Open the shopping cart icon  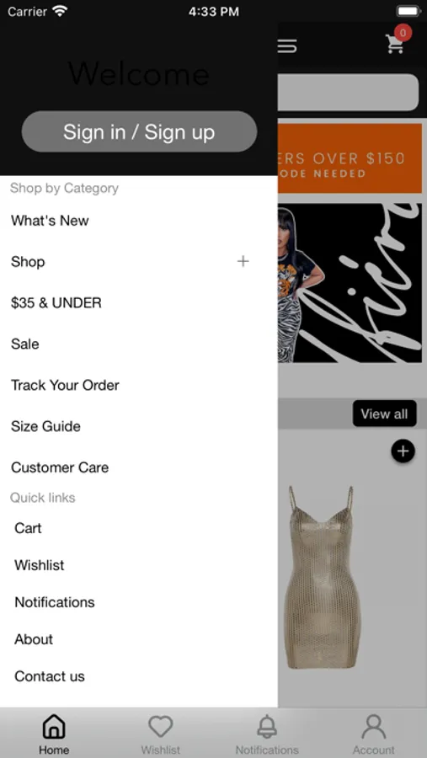click(x=395, y=44)
